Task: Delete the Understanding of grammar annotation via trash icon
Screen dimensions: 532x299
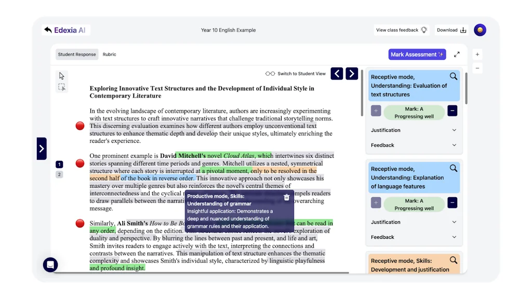Action: 286,197
